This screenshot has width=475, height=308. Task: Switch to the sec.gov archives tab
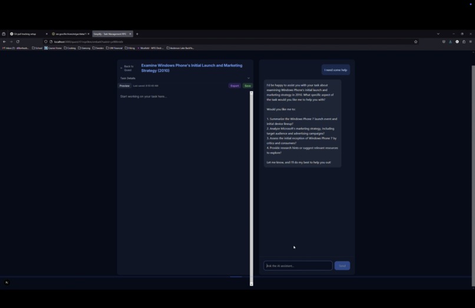(69, 34)
